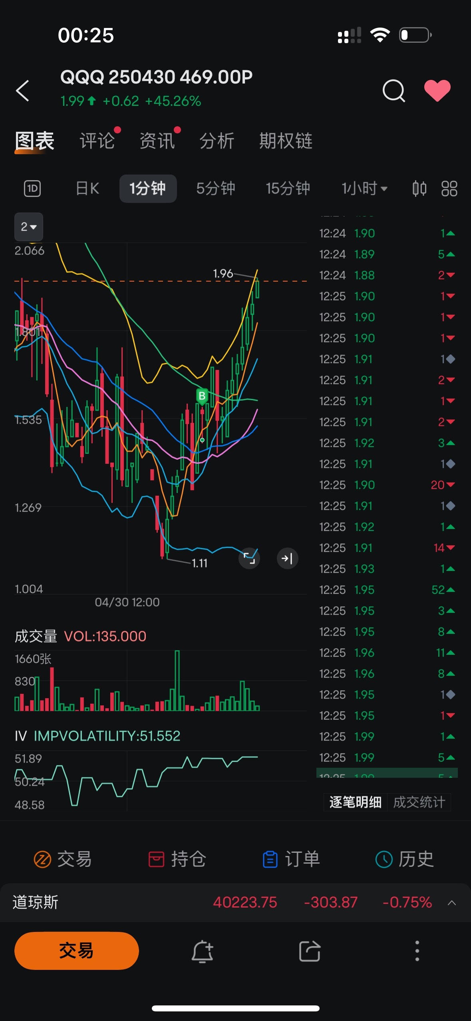This screenshot has width=471, height=1021.
Task: Add a price alert bell icon
Action: [x=203, y=951]
